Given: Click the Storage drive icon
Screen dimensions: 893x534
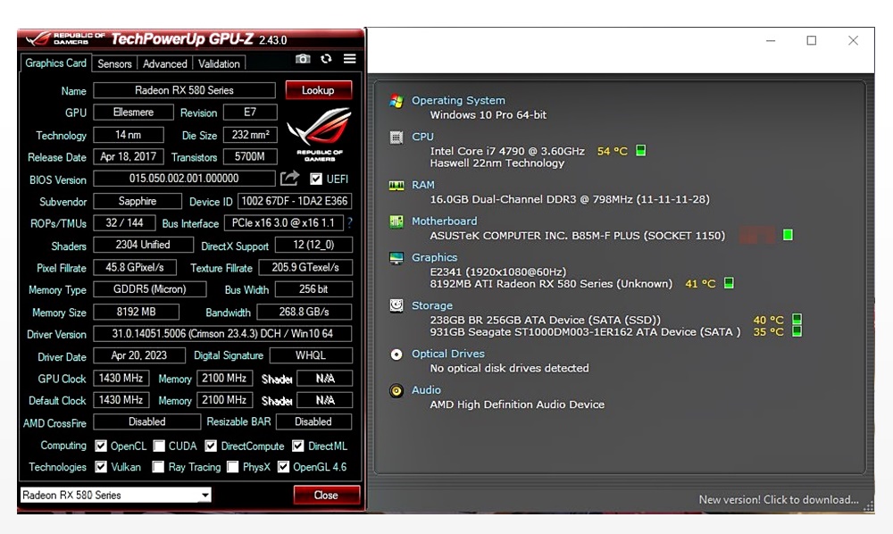Looking at the screenshot, I should click(396, 305).
